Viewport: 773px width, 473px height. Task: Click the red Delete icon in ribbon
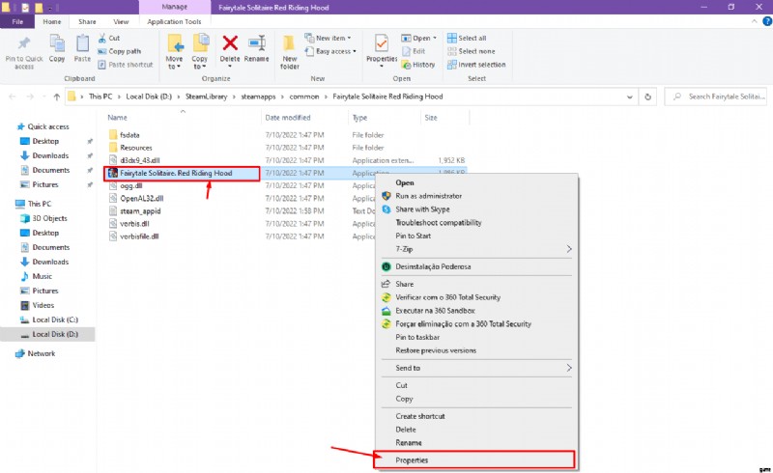[x=231, y=44]
